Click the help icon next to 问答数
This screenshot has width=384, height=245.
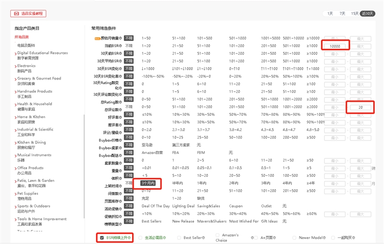(x=120, y=194)
